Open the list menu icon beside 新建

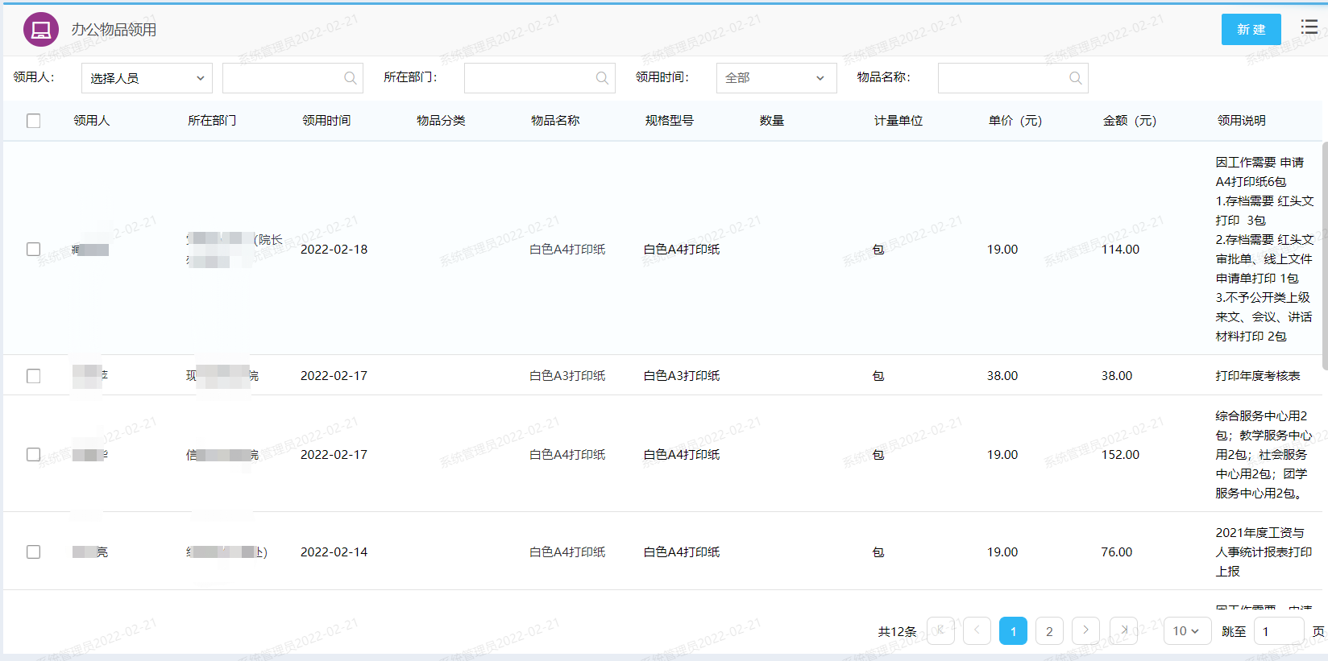pos(1309,27)
